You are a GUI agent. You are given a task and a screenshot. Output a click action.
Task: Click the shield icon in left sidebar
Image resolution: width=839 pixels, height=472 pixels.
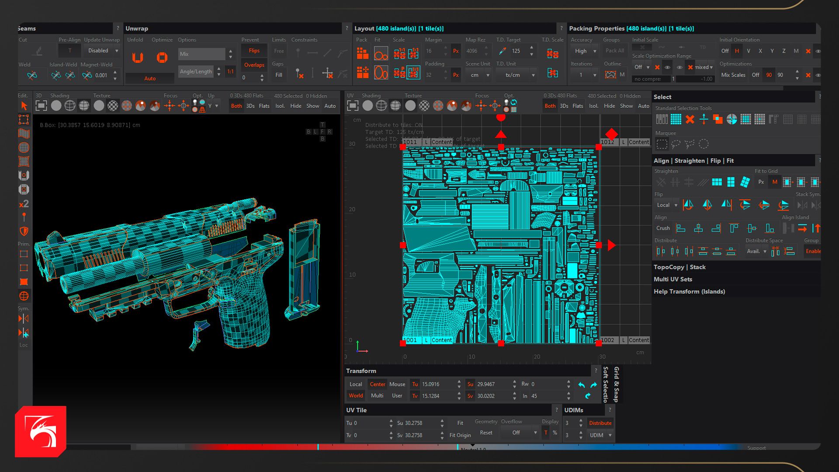(x=24, y=231)
